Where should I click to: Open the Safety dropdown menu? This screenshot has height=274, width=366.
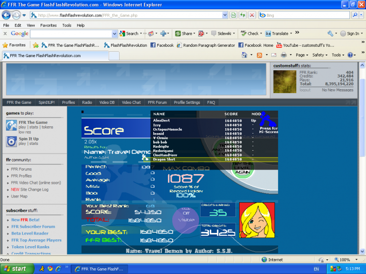pos(320,55)
